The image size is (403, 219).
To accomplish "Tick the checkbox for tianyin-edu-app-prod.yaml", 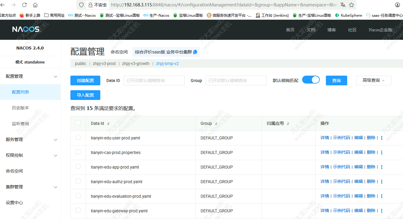I will [78, 166].
